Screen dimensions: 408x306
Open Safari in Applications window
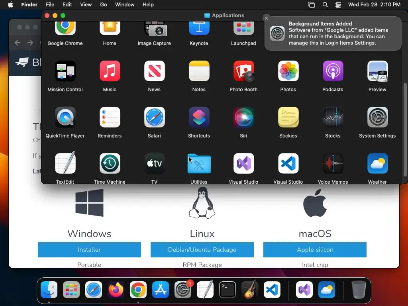(x=154, y=117)
